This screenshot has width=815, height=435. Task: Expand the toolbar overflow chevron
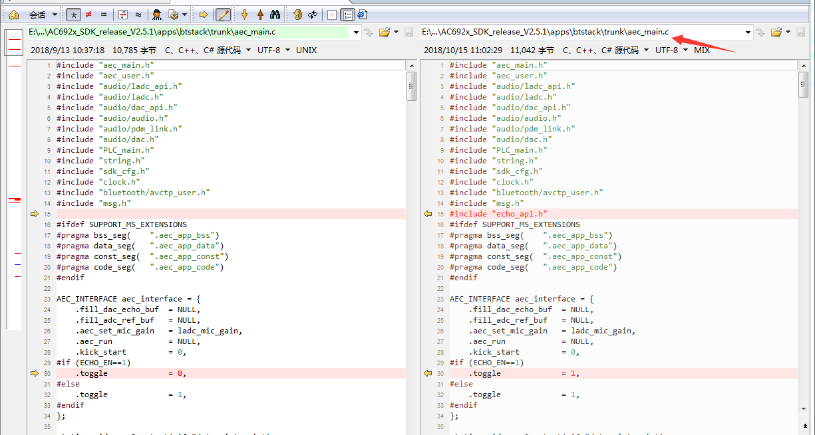click(x=332, y=14)
